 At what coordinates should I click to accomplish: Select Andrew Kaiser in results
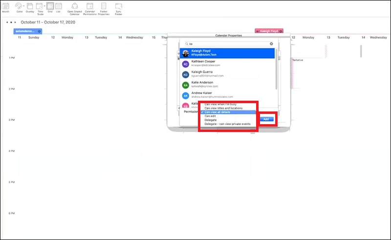pyautogui.click(x=227, y=95)
